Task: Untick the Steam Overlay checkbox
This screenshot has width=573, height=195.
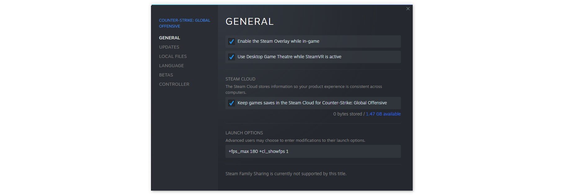Action: tap(231, 41)
